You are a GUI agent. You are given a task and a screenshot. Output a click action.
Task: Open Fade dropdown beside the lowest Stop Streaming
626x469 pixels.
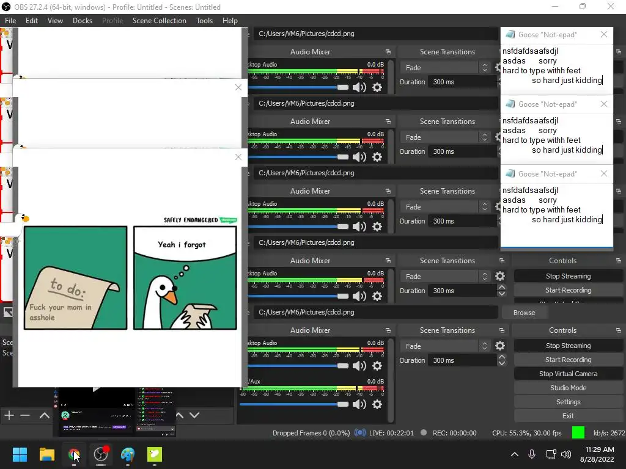pos(445,346)
